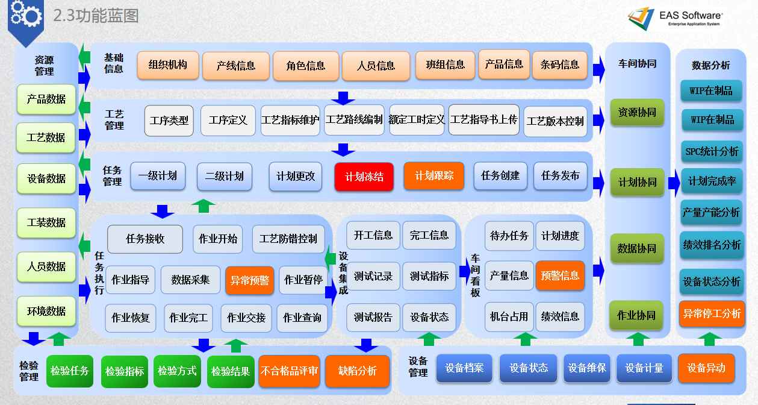Click the green 计划协同 box

(x=637, y=182)
